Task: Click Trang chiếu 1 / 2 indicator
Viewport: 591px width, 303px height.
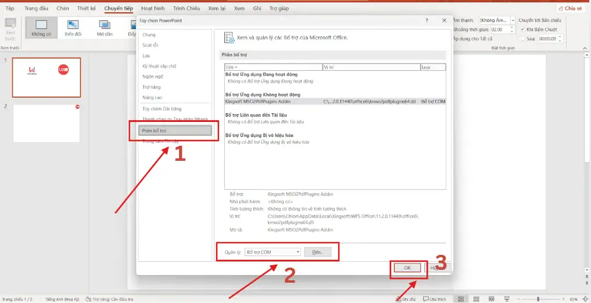Action: click(x=18, y=300)
